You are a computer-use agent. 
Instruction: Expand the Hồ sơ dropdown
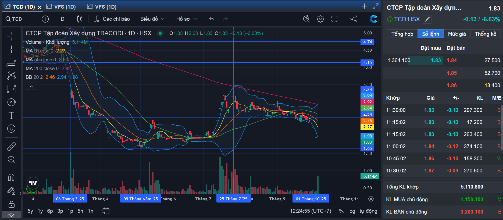[186, 19]
